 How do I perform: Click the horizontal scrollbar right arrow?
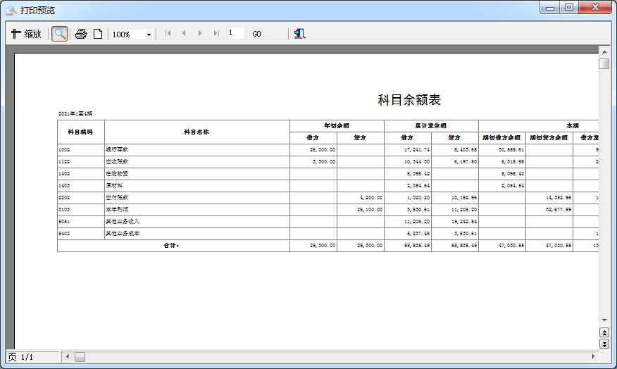point(593,357)
